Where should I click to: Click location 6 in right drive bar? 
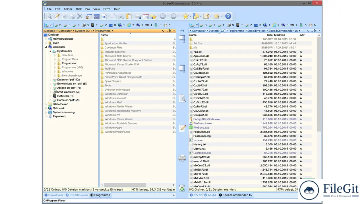[313, 25]
